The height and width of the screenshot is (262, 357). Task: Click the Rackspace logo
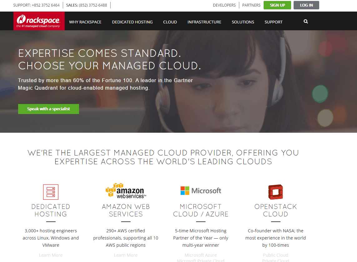click(x=39, y=21)
